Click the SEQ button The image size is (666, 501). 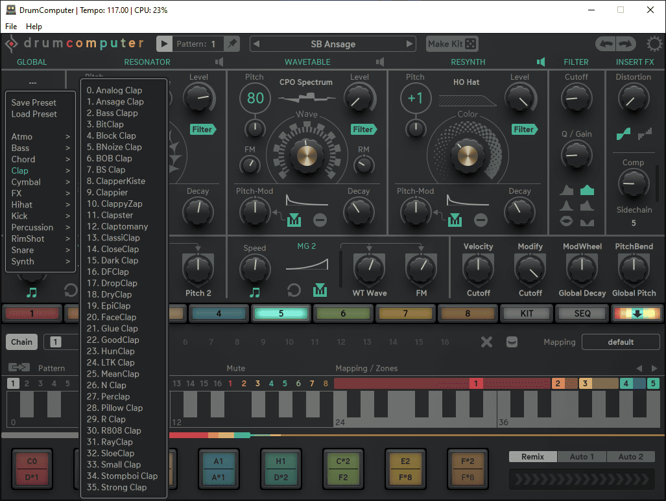click(582, 313)
